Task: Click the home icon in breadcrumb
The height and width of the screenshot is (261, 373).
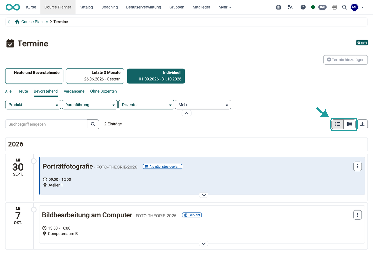Action: 17,22
